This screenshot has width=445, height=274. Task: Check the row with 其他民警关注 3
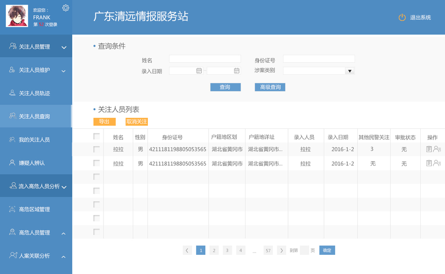(96, 149)
